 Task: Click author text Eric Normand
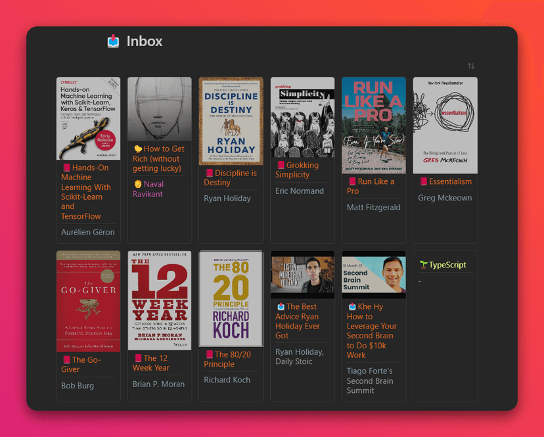click(300, 191)
